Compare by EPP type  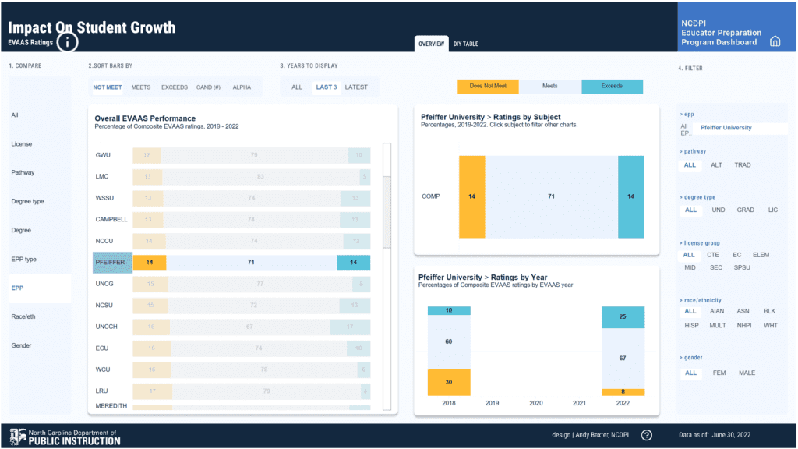(x=24, y=259)
